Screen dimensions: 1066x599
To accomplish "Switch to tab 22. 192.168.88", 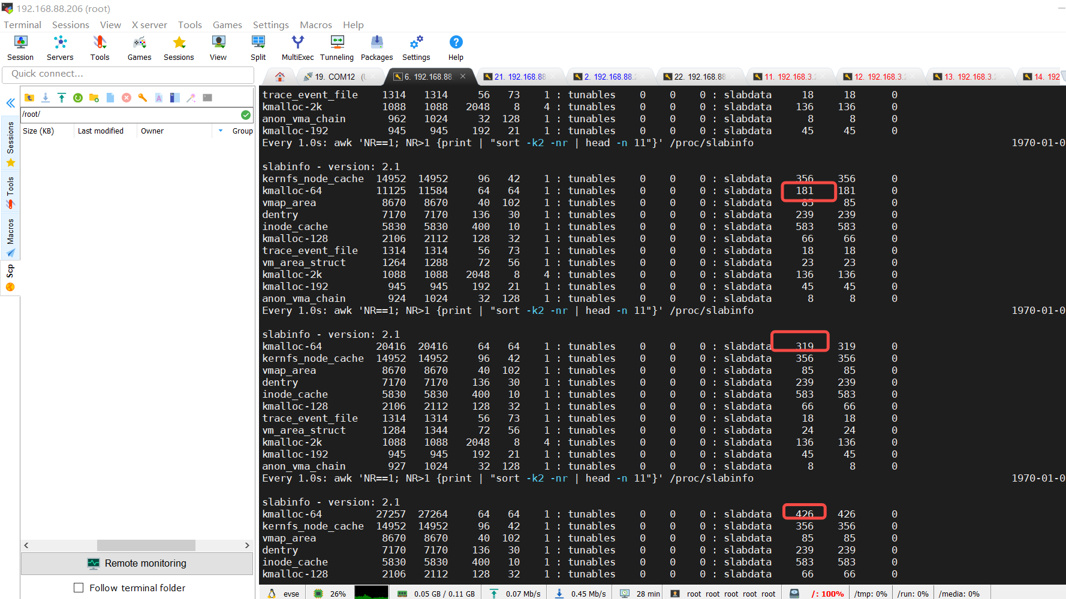I will point(699,77).
